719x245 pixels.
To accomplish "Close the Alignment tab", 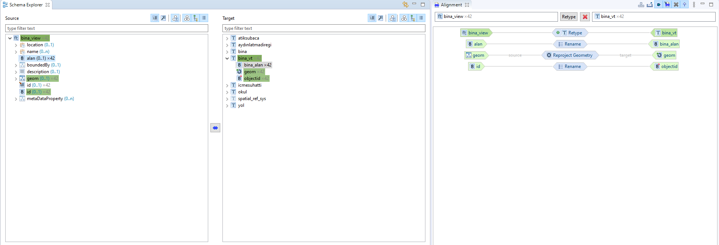I will pos(467,5).
